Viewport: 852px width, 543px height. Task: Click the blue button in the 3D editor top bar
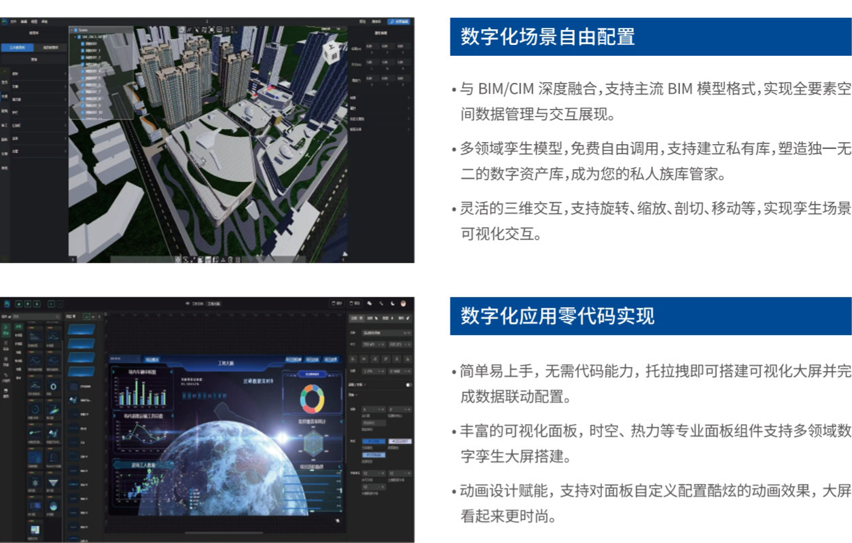399,22
